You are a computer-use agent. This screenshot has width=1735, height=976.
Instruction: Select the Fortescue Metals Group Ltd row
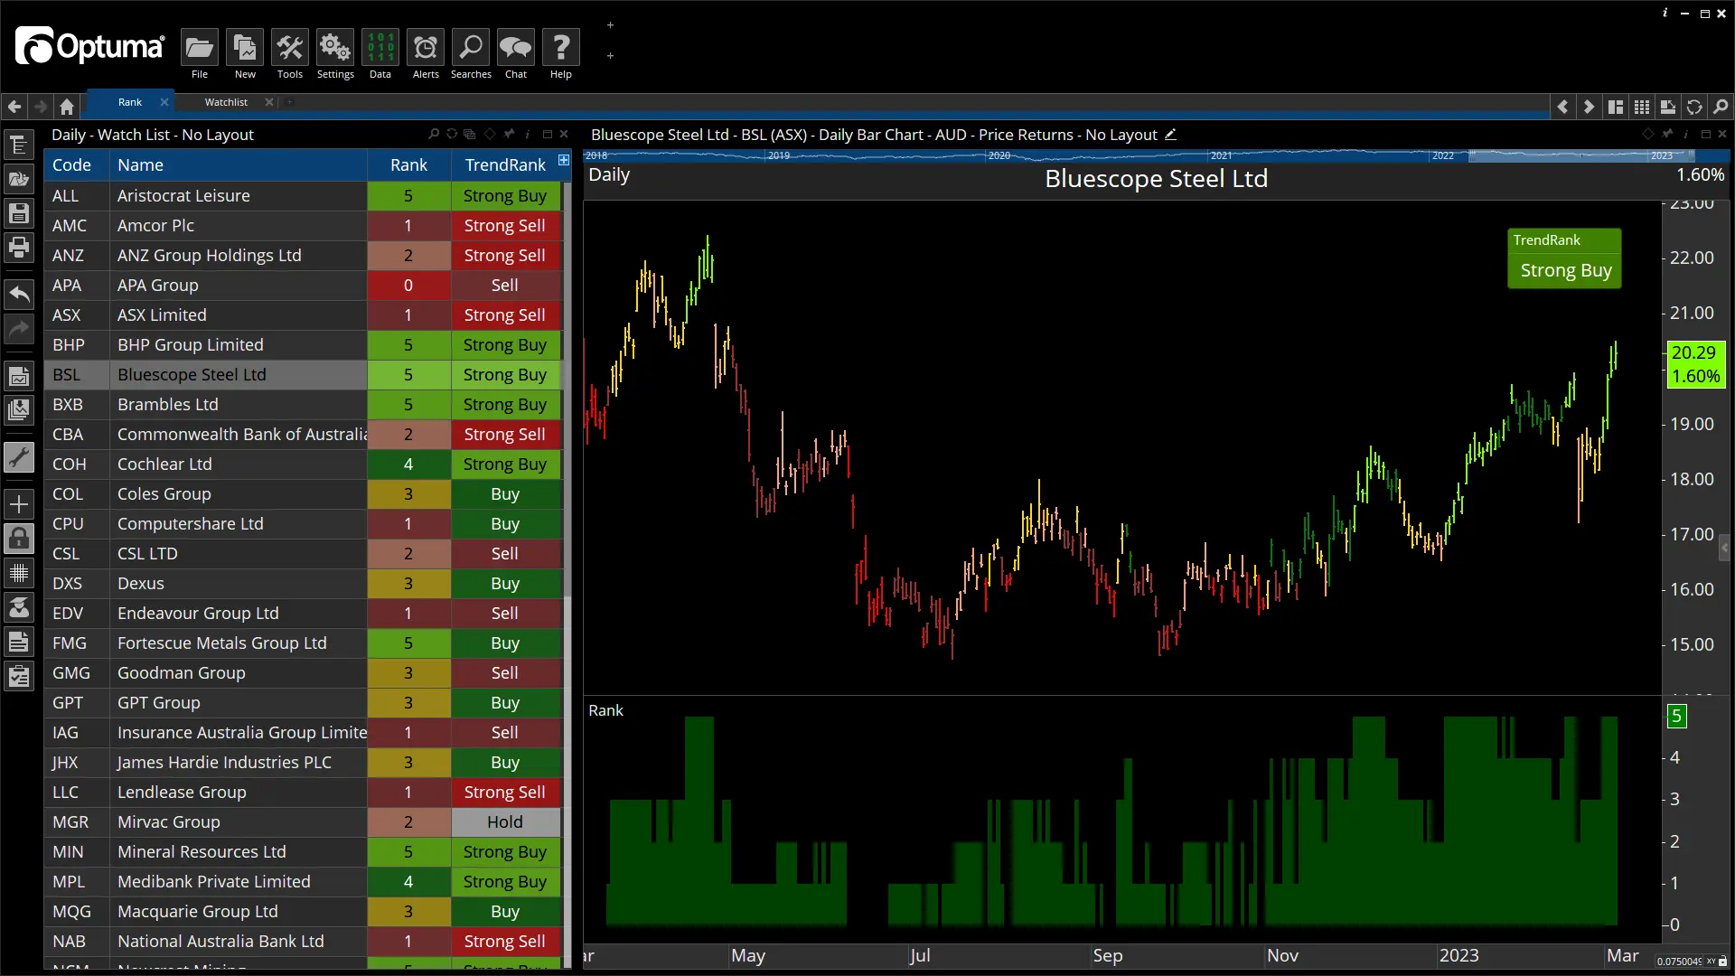tap(303, 643)
